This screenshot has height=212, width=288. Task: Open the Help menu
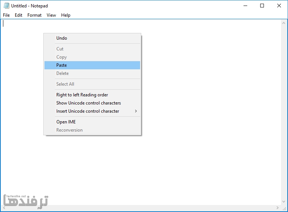click(66, 15)
